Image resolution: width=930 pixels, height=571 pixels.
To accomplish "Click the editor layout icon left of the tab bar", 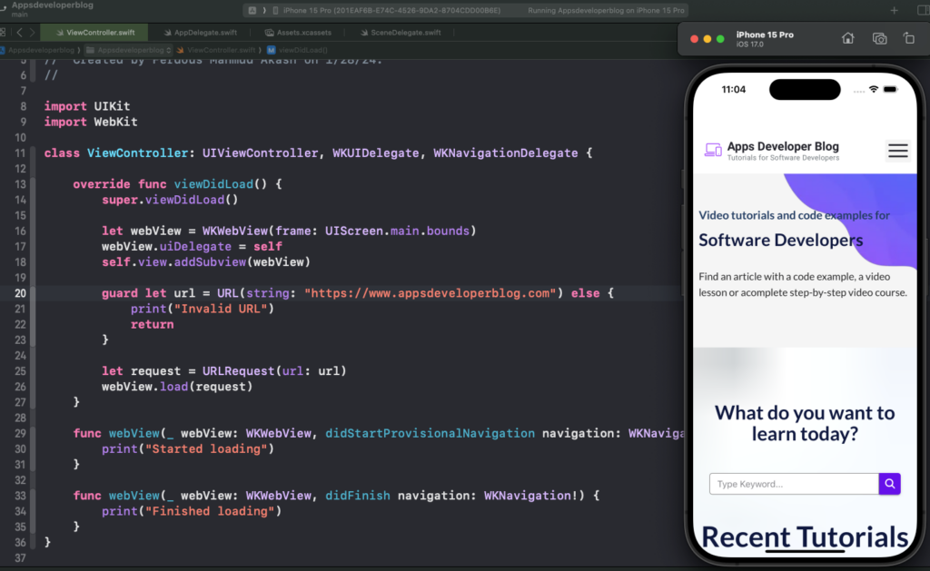I will [x=5, y=30].
